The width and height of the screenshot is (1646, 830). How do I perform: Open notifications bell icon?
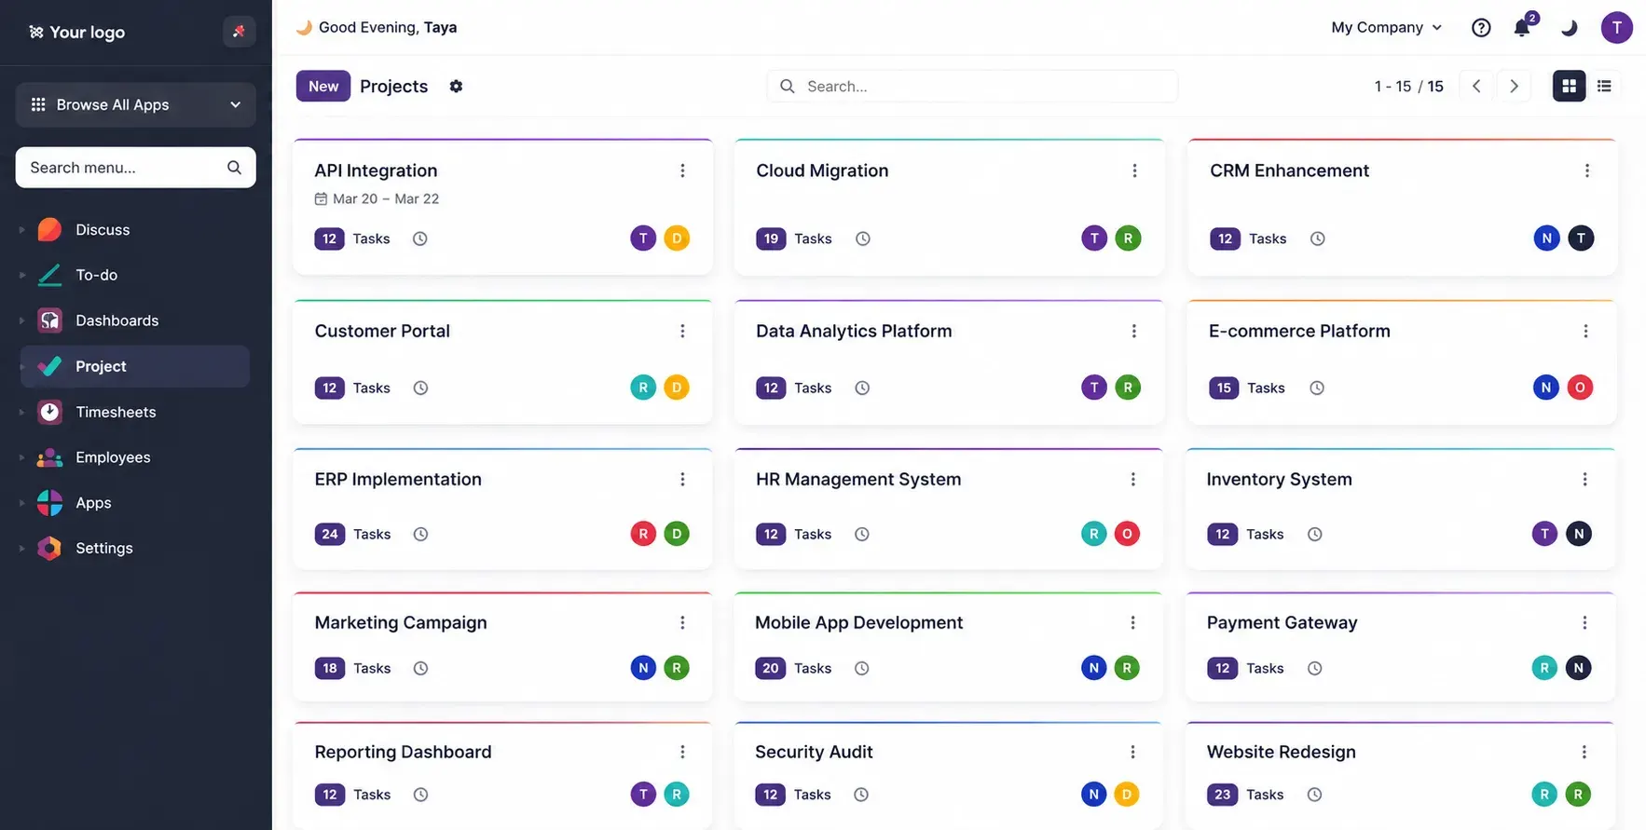(1522, 27)
